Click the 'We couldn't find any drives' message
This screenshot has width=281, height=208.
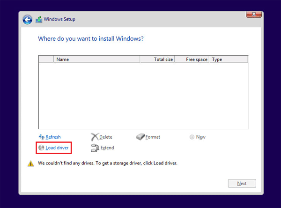click(x=108, y=163)
